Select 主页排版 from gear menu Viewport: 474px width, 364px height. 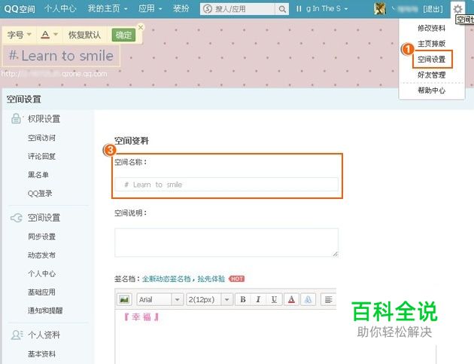tap(431, 44)
